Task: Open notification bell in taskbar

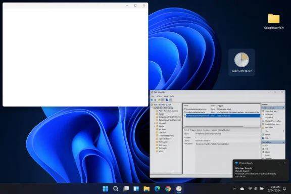Action: [284, 188]
